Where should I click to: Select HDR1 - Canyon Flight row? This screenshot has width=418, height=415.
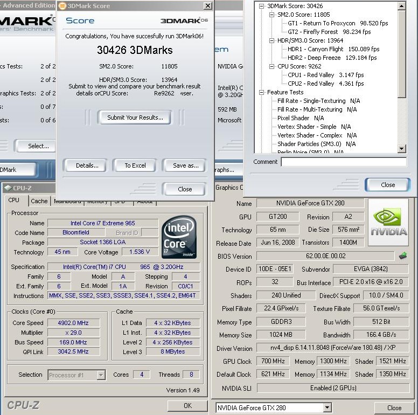(x=333, y=49)
